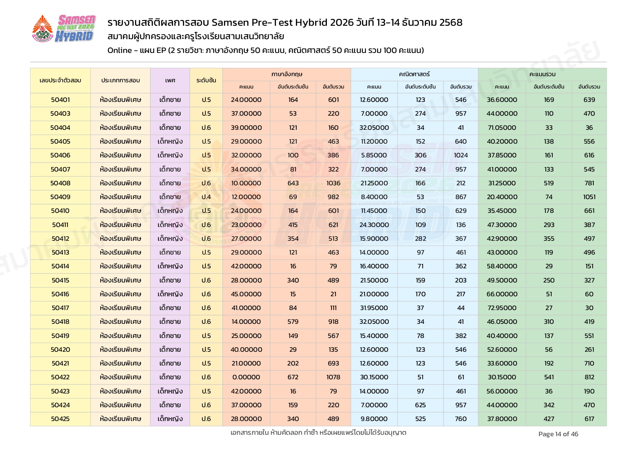637x450 pixels.
Task: Click the total score 20.40000 cell
Action: 502,197
